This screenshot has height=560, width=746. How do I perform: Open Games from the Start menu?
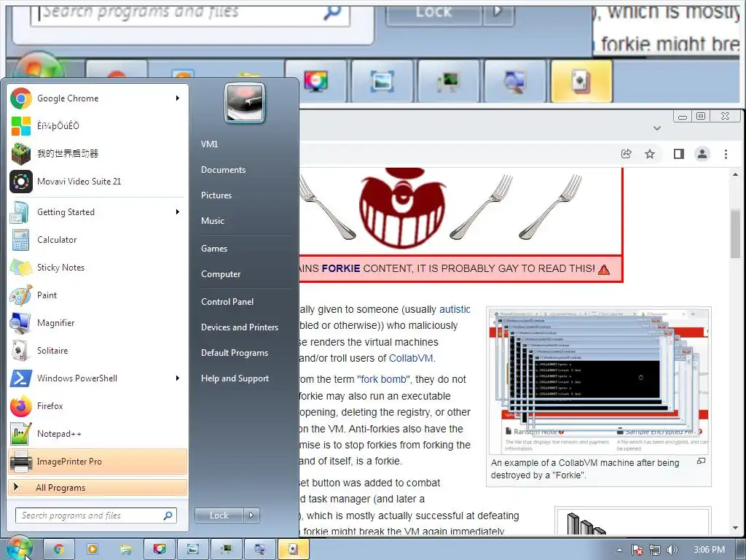(x=214, y=248)
